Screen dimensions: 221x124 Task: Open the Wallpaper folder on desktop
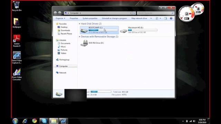pyautogui.click(x=17, y=23)
